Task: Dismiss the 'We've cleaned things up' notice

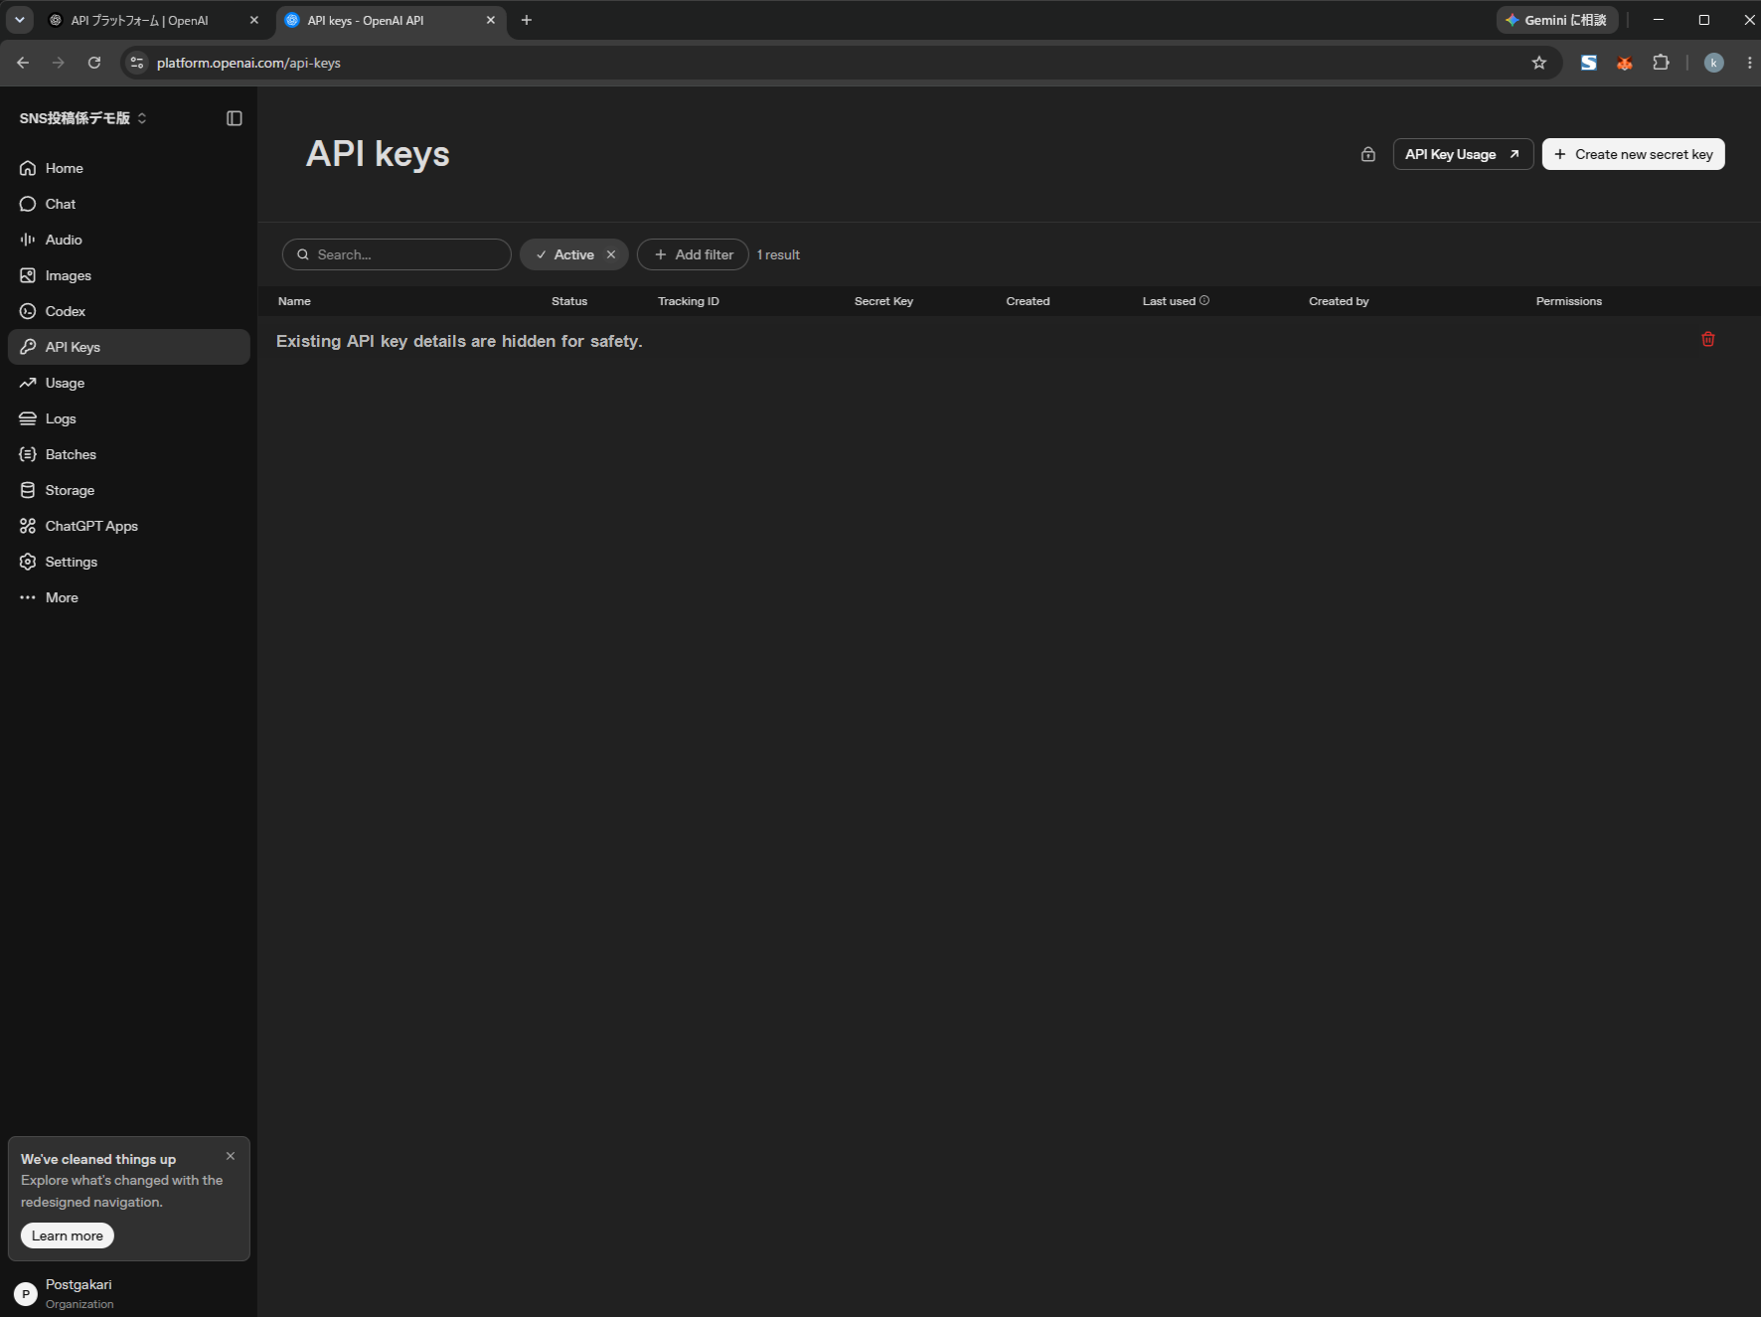Action: [x=231, y=1156]
